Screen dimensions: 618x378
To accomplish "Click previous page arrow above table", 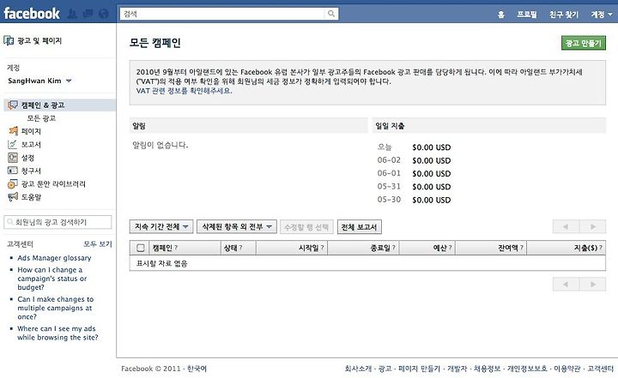I will [566, 226].
